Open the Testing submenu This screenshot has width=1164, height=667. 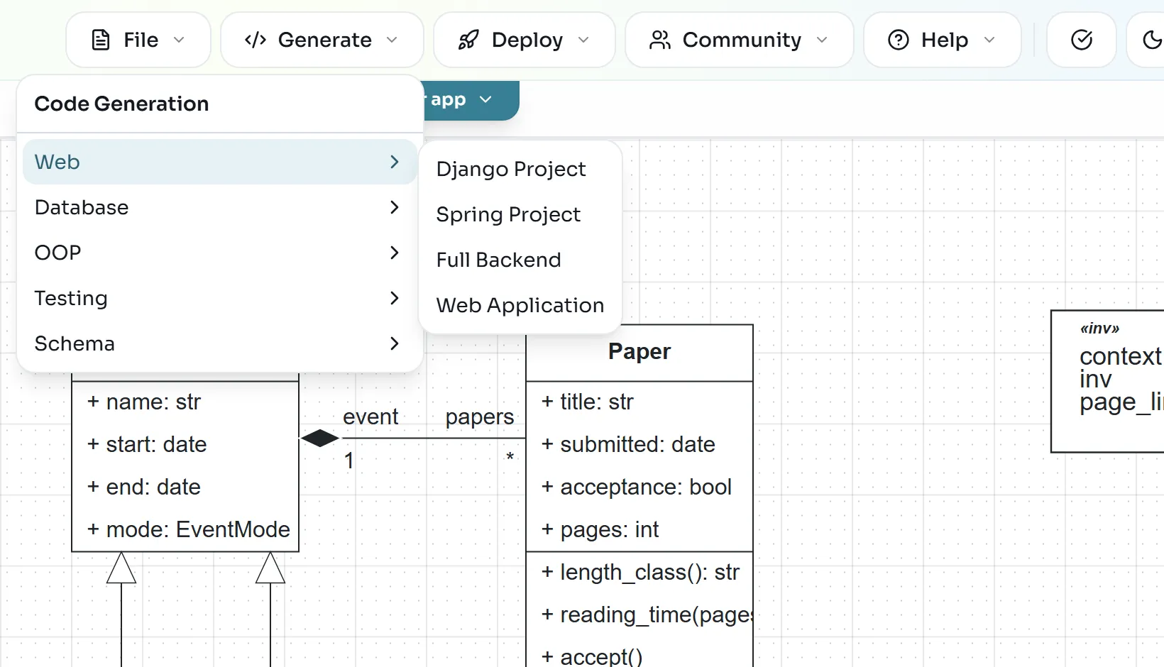219,298
